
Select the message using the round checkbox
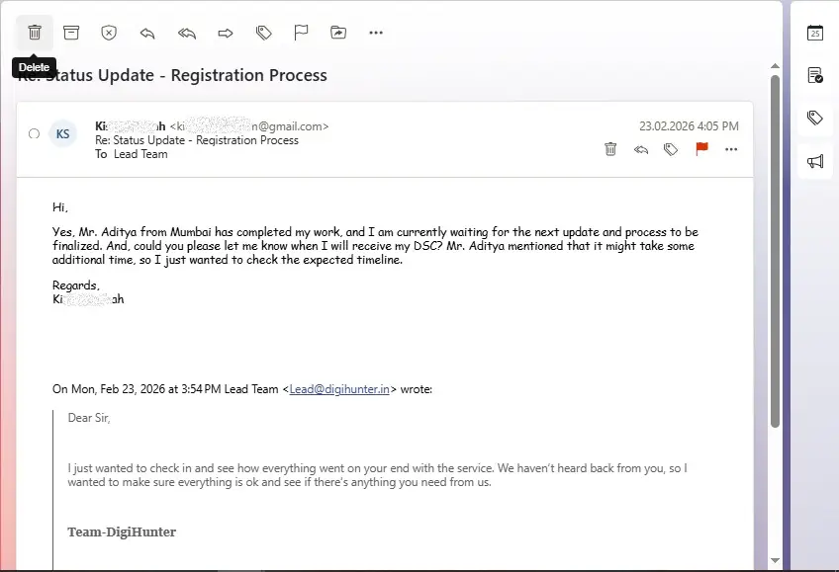pyautogui.click(x=35, y=133)
